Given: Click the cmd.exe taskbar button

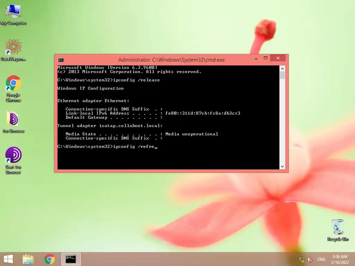Looking at the screenshot, I should click(71, 259).
